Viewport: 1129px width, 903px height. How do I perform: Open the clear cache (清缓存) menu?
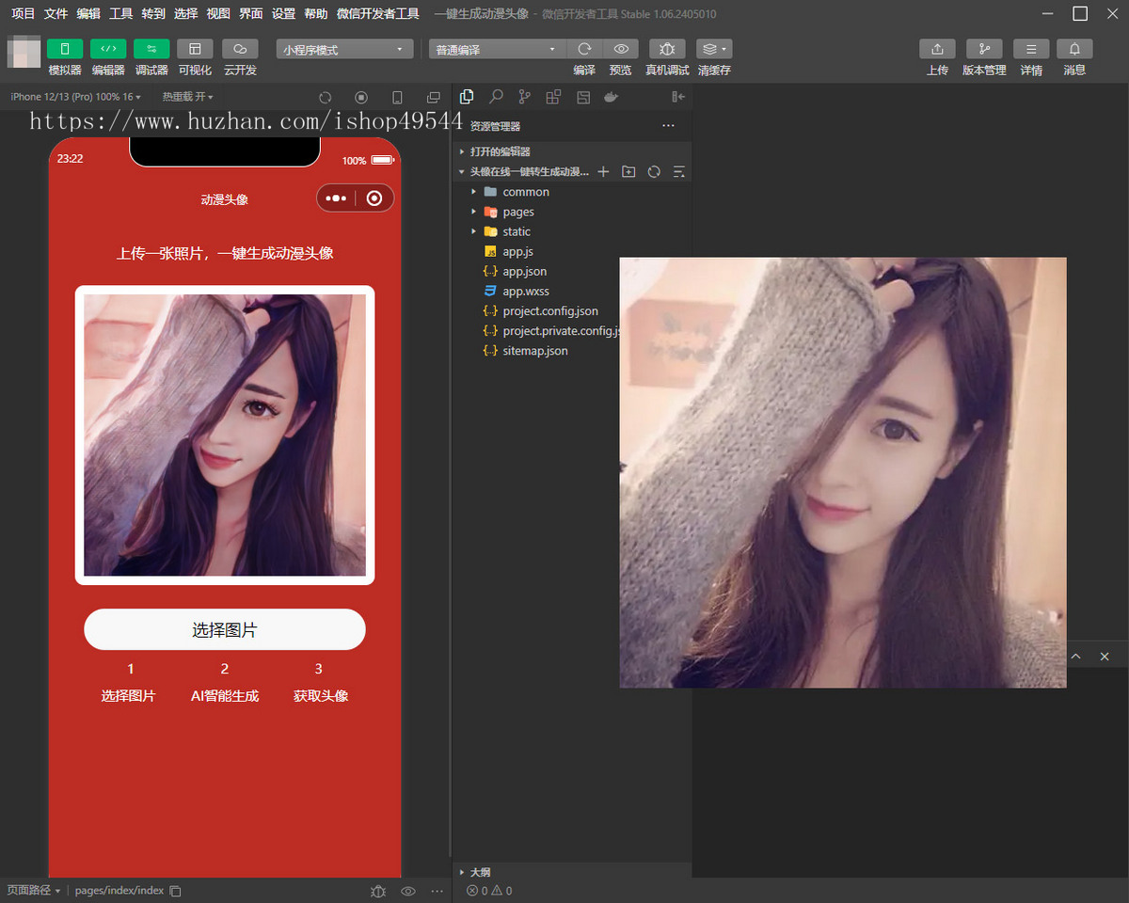pyautogui.click(x=714, y=49)
